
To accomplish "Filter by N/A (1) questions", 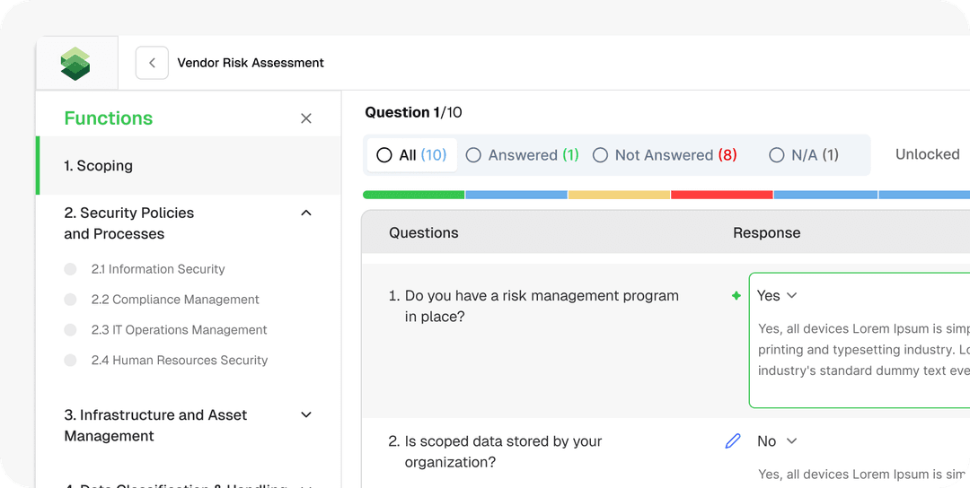I will coord(804,155).
